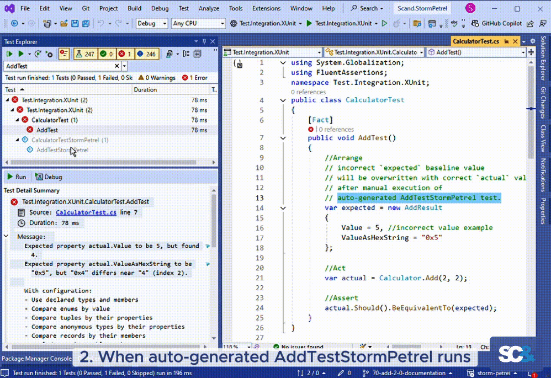Open the Debug configuration dropdown
The height and width of the screenshot is (389, 551).
[151, 24]
